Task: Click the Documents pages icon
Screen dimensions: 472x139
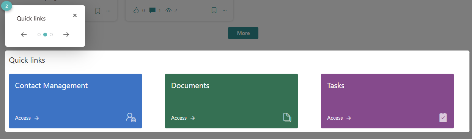Action: coord(287,118)
